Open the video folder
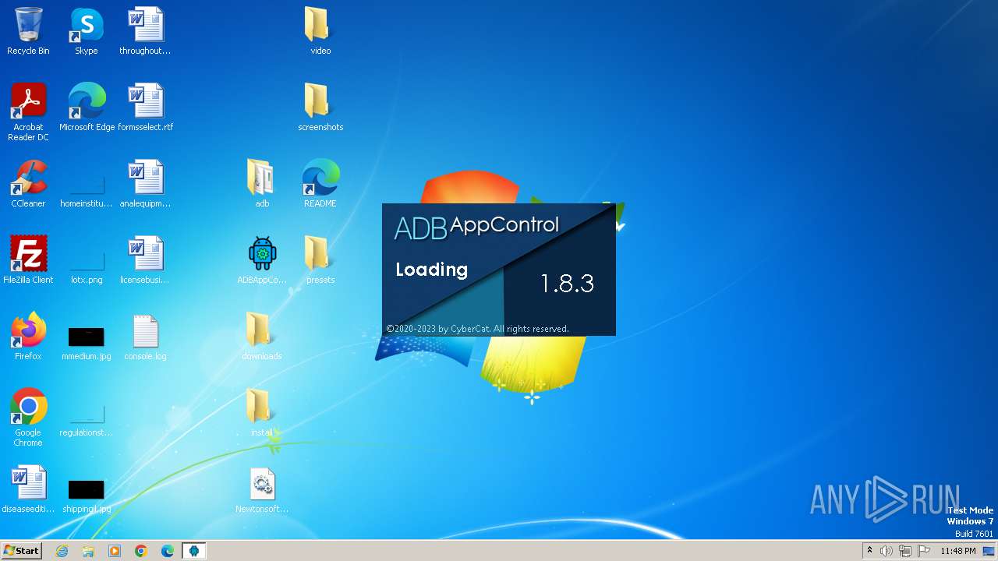 (320, 31)
